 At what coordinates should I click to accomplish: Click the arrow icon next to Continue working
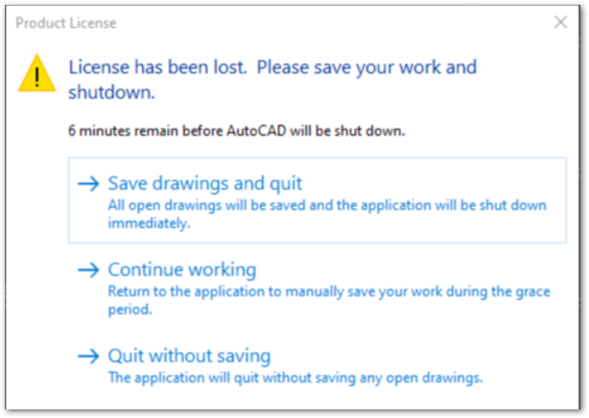(89, 270)
